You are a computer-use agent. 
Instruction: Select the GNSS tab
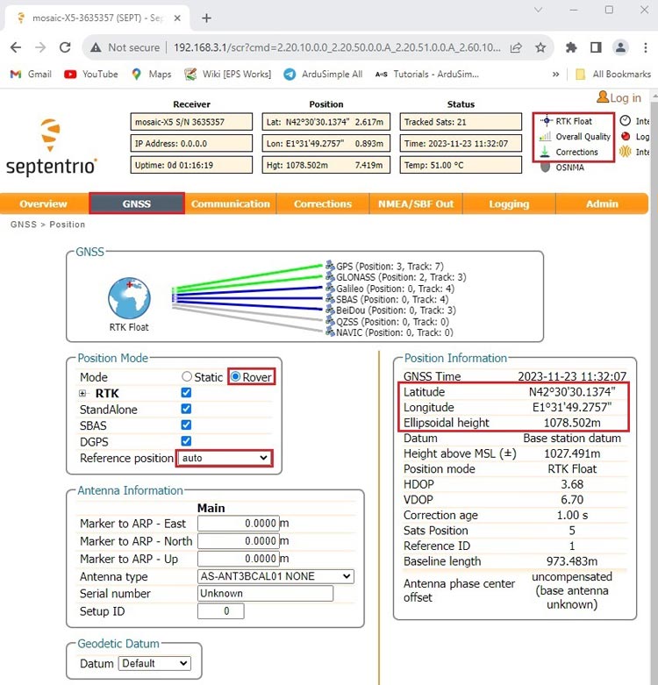pos(137,203)
